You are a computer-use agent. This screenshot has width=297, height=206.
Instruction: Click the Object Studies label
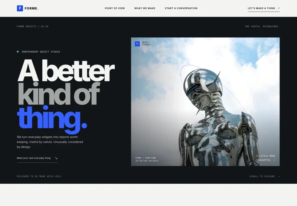[146, 43]
